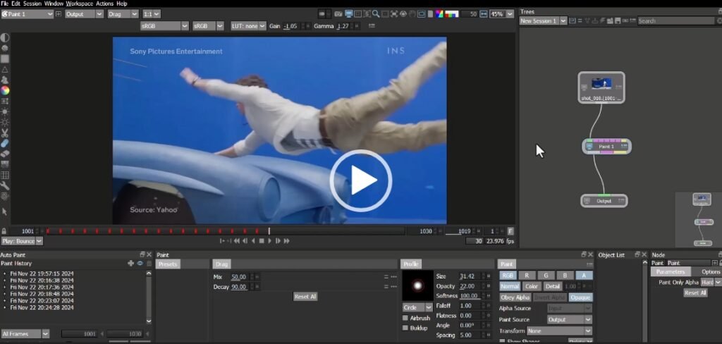Screen dimensions: 722x344
Task: Click the large play overlay on the video
Action: (360, 180)
